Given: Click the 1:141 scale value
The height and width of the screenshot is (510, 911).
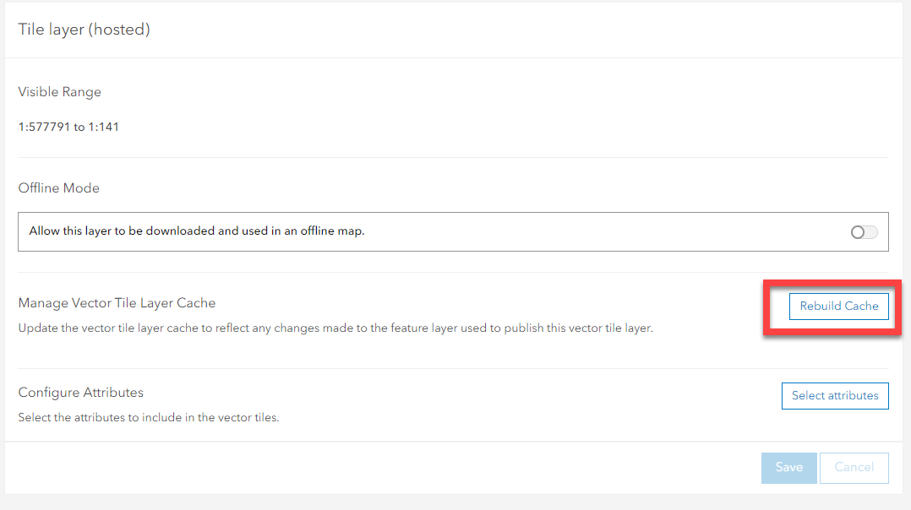Looking at the screenshot, I should tap(104, 127).
